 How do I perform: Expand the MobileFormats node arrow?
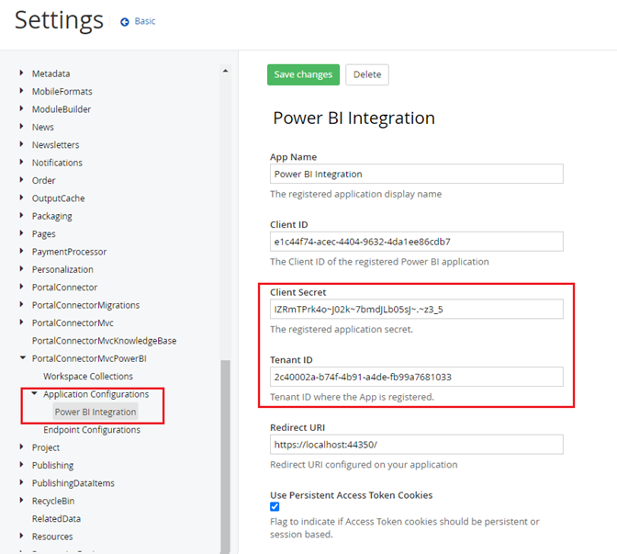tap(22, 91)
